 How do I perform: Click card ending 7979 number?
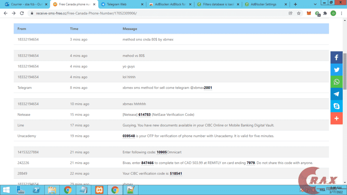(251, 163)
